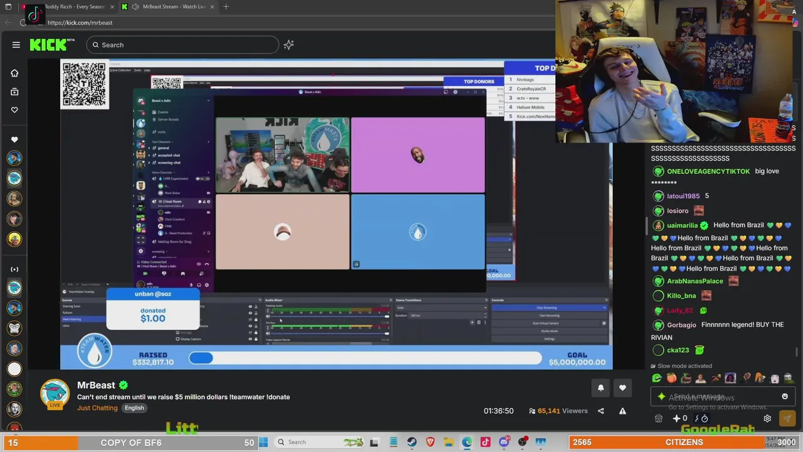This screenshot has height=452, width=803.
Task: Open the channel shop icon under chat
Action: tap(658, 419)
